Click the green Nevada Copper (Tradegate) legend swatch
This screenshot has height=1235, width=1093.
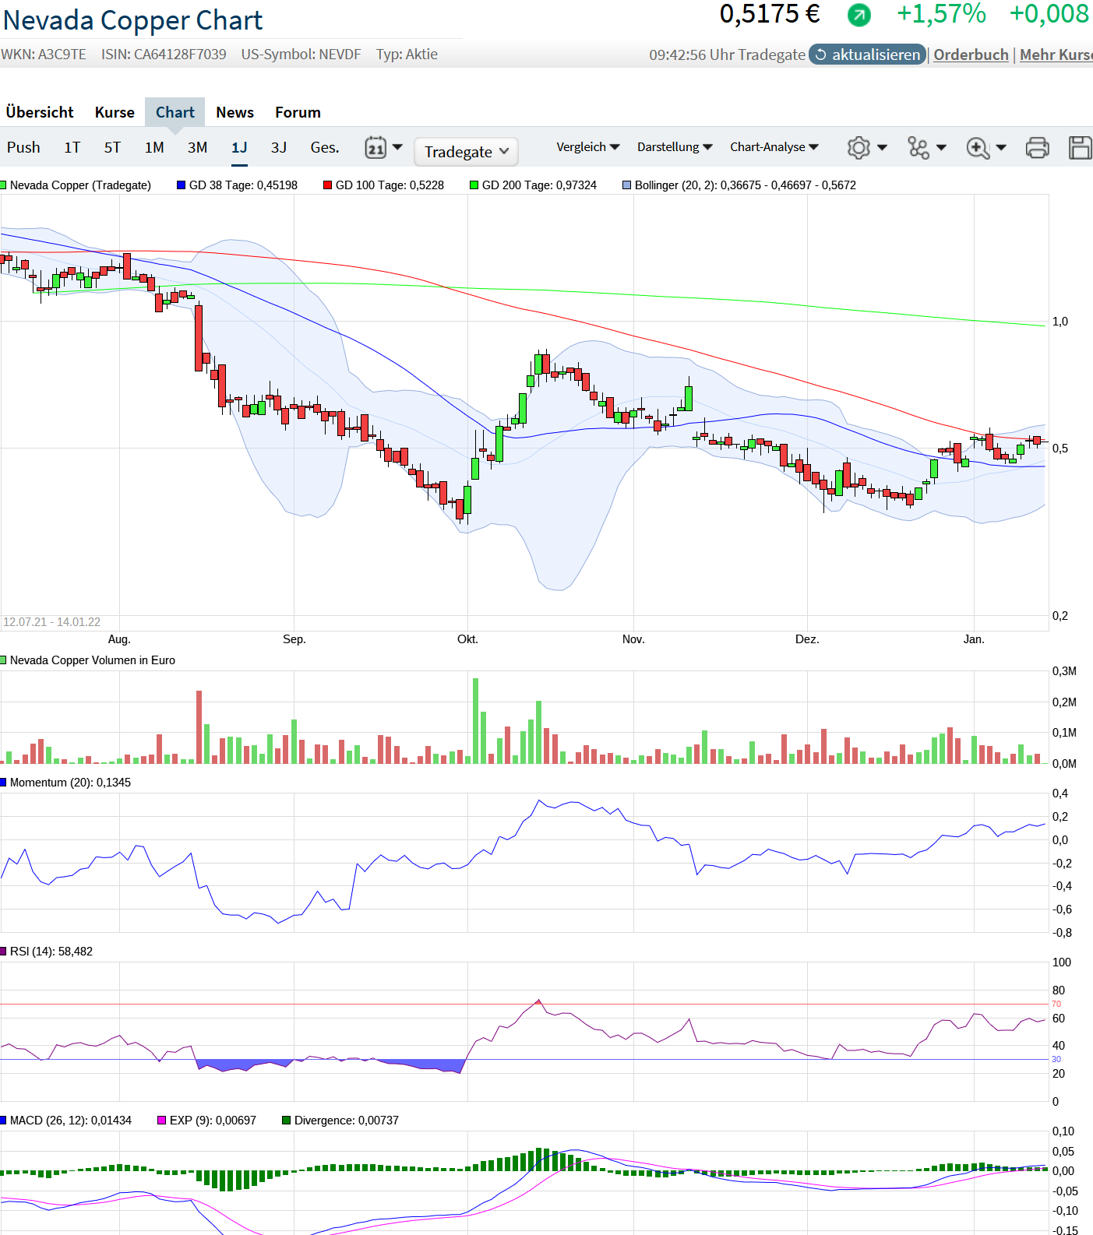click(3, 185)
